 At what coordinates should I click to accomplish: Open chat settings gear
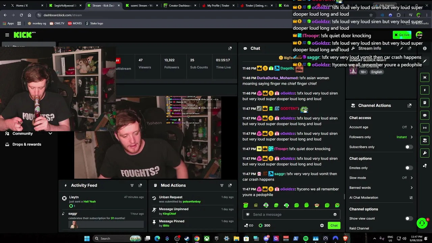322,225
